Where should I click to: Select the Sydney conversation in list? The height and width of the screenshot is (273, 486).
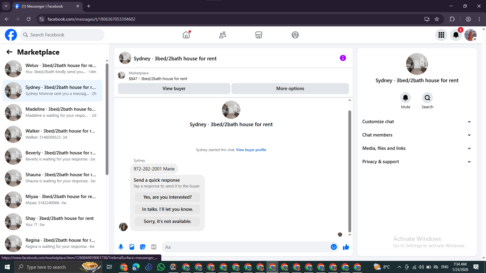[x=52, y=91]
